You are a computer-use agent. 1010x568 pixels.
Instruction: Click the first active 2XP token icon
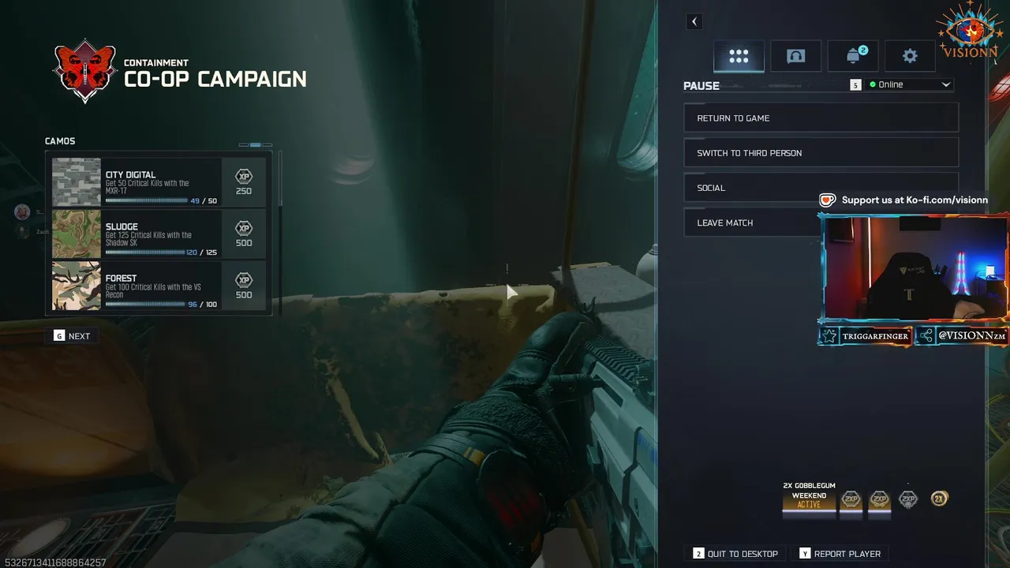coord(851,499)
